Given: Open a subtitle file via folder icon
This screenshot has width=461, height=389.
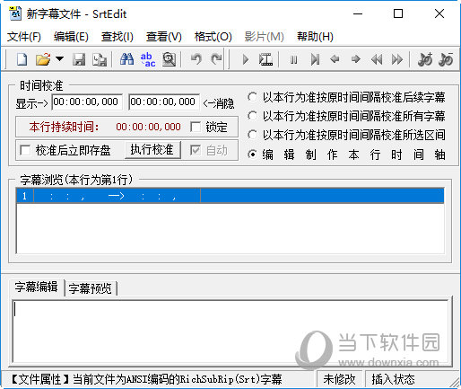Looking at the screenshot, I should pos(43,59).
